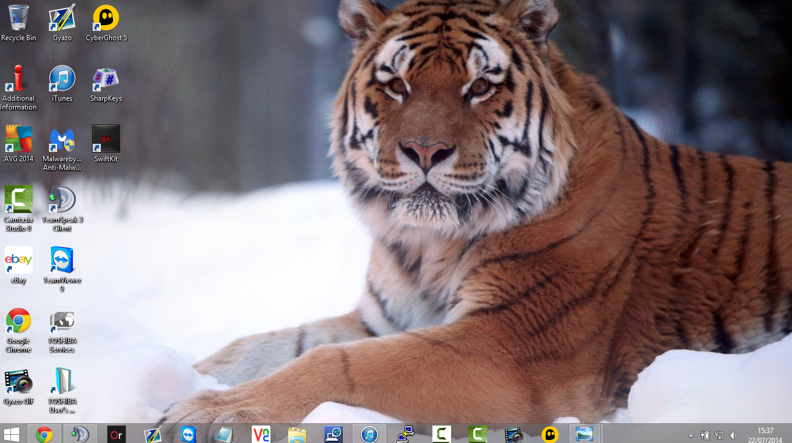Launch PuTTY from the taskbar
Screen dimensions: 792x443
(406, 434)
